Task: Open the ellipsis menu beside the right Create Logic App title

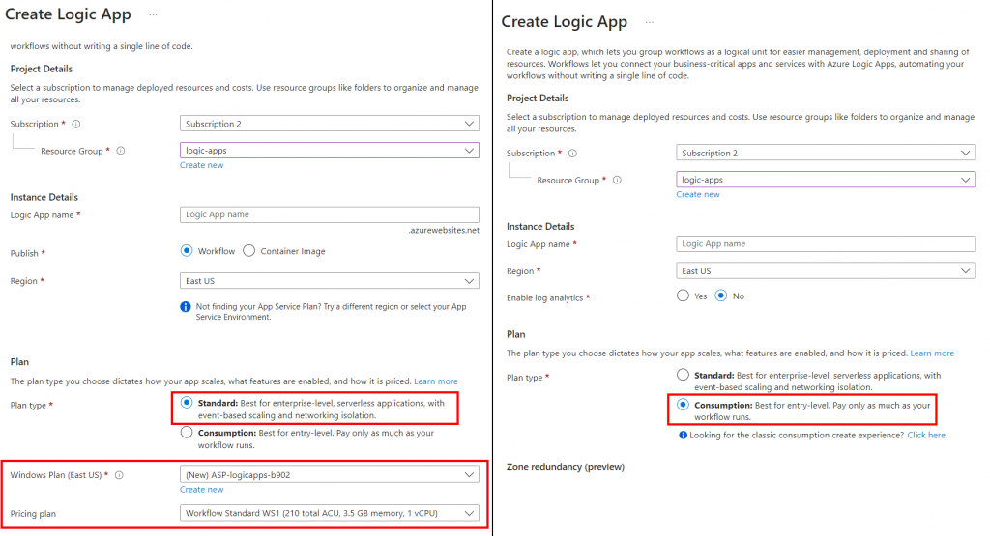Action: (650, 23)
